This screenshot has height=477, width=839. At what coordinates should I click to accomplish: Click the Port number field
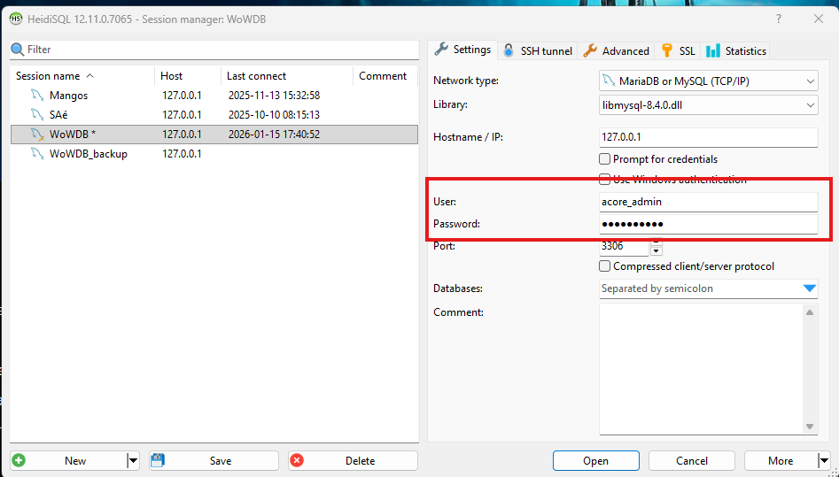[x=624, y=247]
